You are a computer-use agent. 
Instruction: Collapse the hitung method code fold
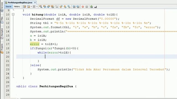(13, 14)
